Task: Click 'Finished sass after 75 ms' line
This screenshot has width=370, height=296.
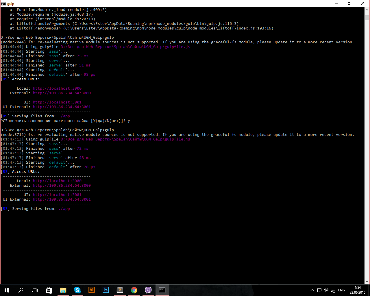Action: point(45,56)
